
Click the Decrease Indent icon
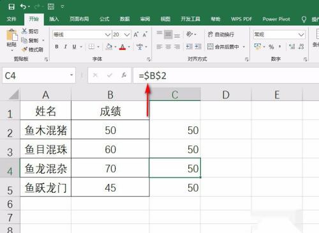(189, 47)
